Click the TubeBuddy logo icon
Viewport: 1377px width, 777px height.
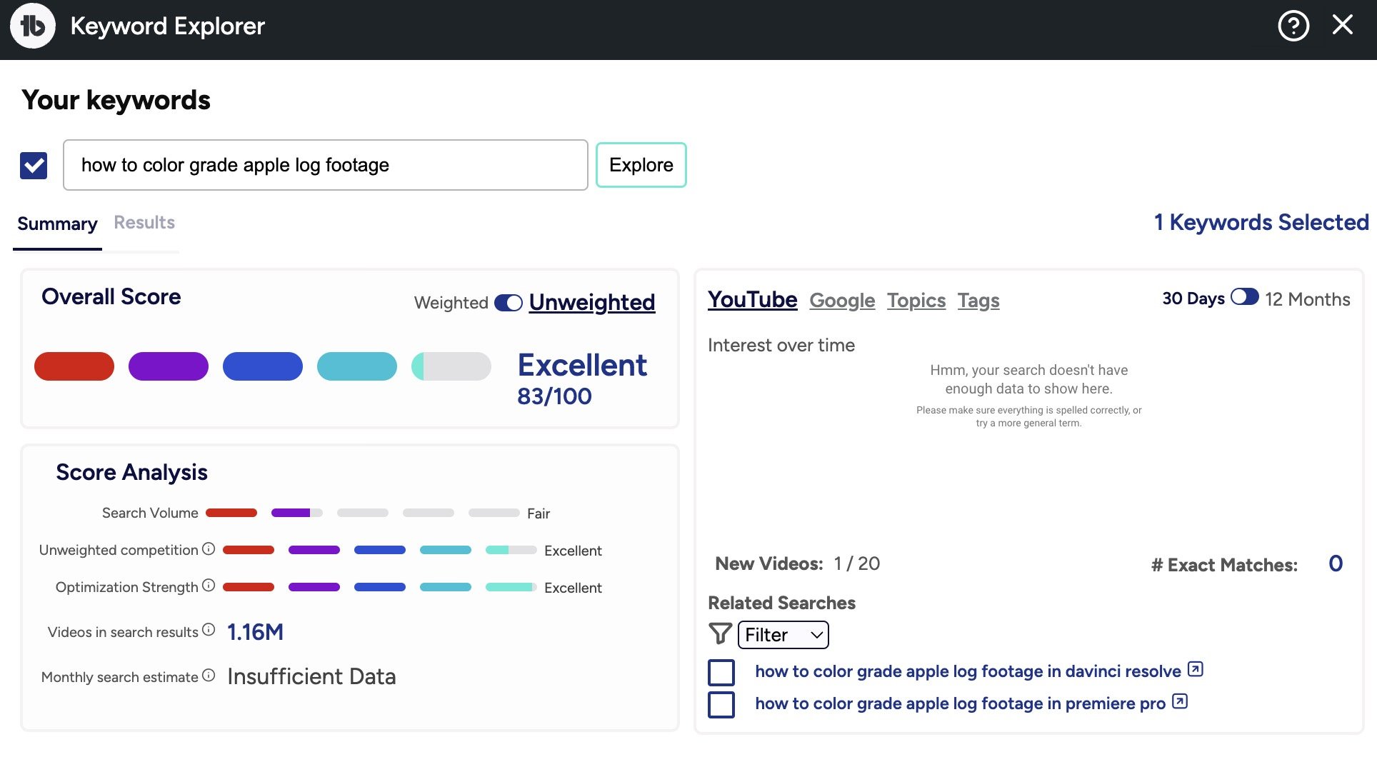click(33, 26)
